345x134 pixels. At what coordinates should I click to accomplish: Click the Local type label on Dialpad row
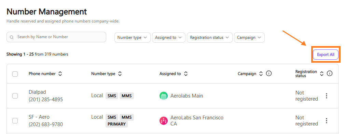tap(97, 95)
